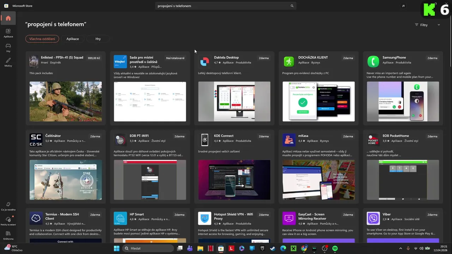Click Zdarma button on SamsungPhone
This screenshot has height=254, width=452.
(432, 58)
